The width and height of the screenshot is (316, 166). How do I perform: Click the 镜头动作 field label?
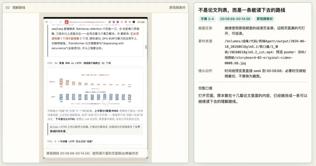pos(205,71)
